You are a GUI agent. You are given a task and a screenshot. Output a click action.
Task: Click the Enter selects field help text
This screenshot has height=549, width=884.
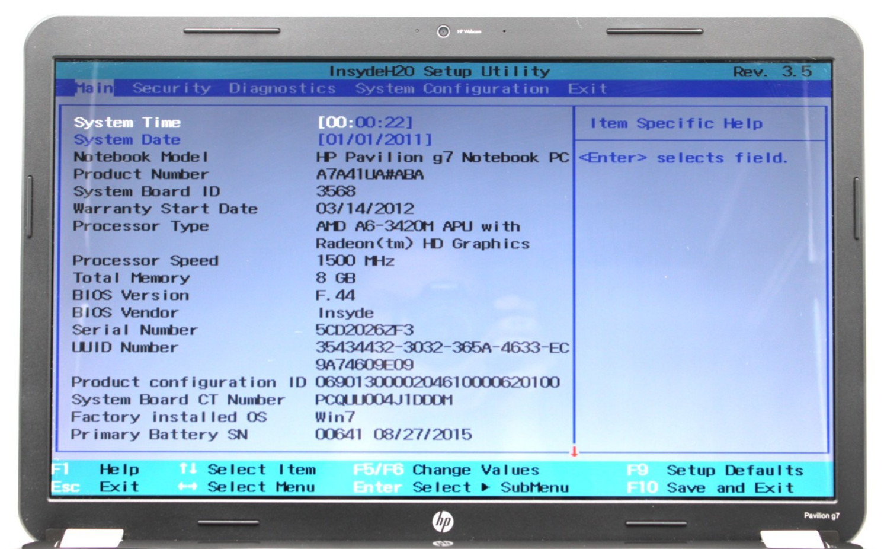pyautogui.click(x=683, y=158)
